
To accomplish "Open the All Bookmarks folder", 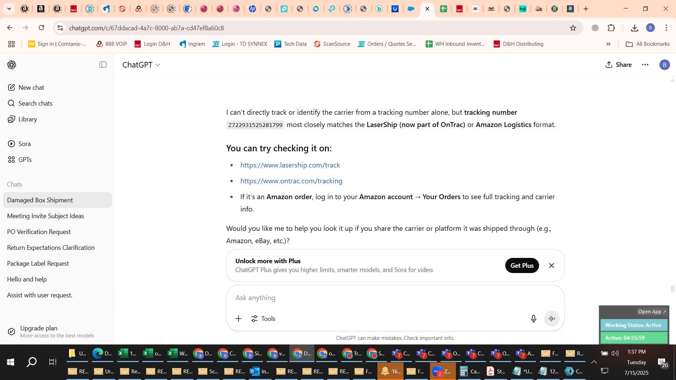I will 647,44.
